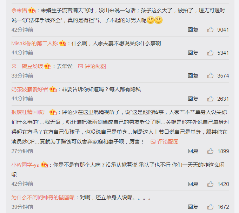The width and height of the screenshot is (239, 213).
Task: Reply to 余未语 comment
Action: click(x=193, y=30)
